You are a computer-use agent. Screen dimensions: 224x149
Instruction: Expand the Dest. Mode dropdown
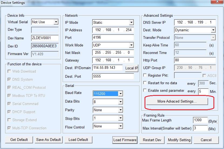213,30
